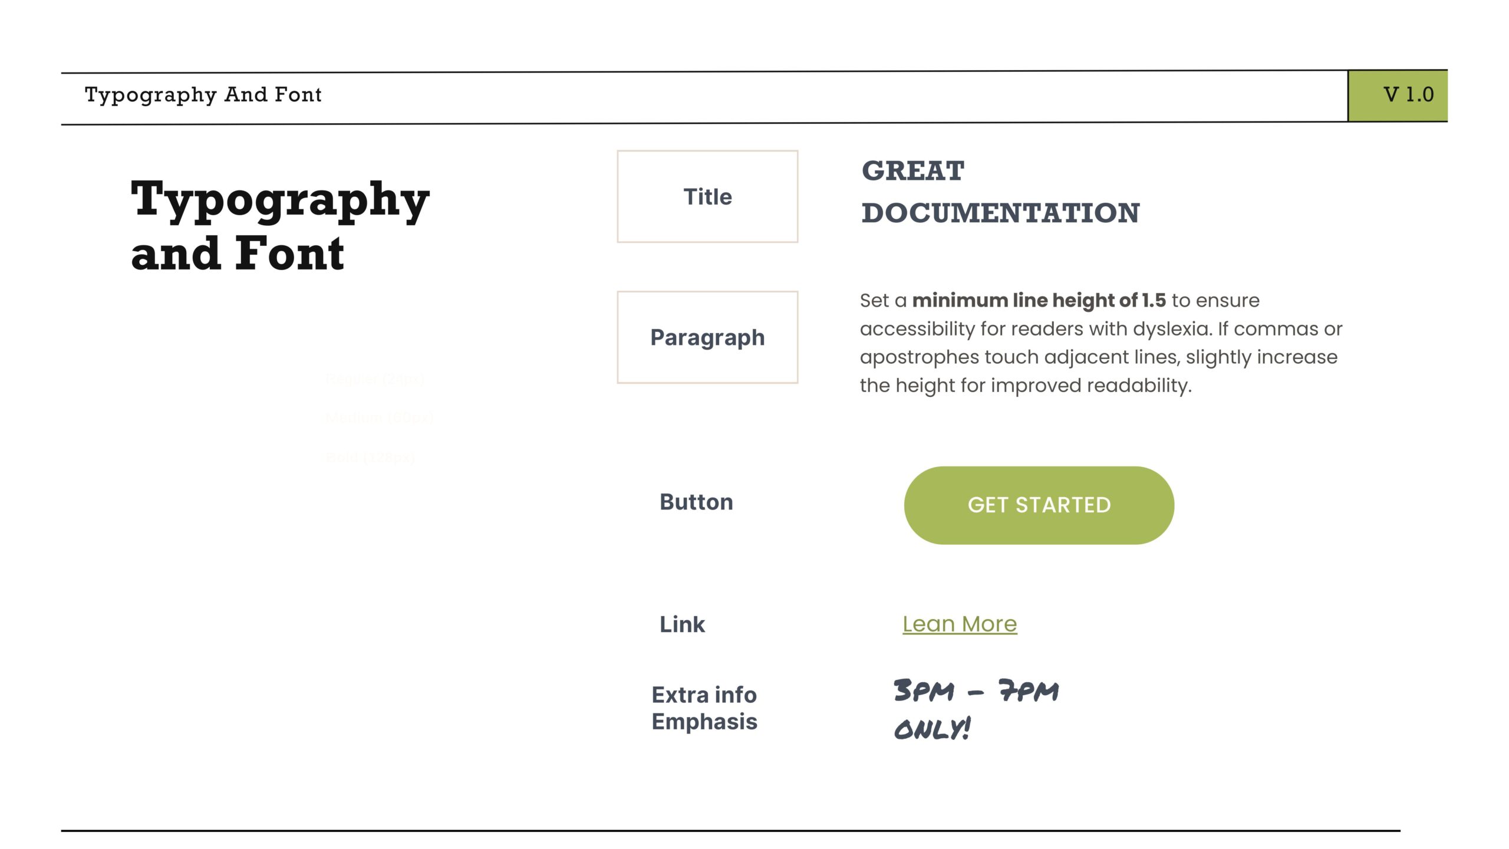
Task: Select the Title label box
Action: tap(707, 196)
